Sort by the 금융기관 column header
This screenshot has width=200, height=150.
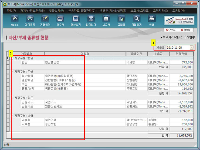137,54
